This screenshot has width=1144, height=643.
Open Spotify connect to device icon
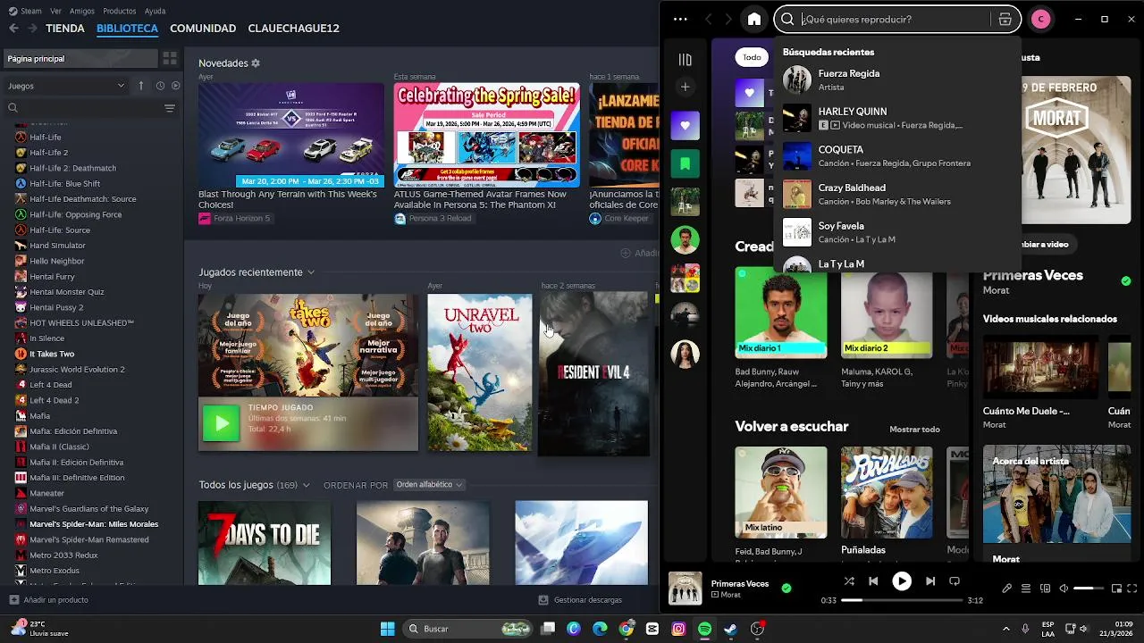point(1045,589)
